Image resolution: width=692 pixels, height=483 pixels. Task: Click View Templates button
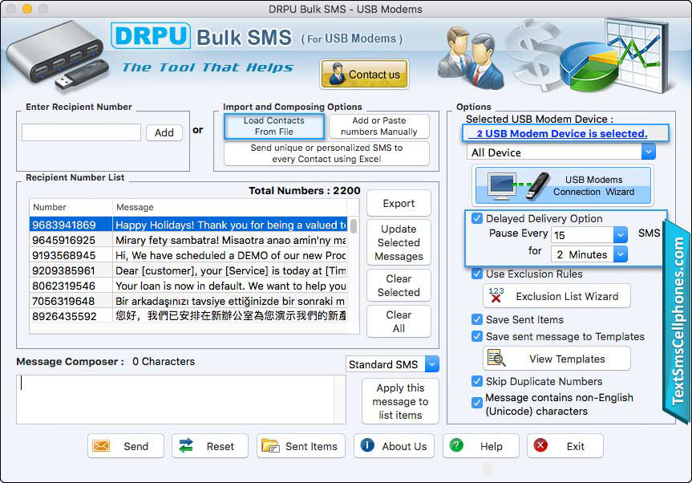[x=556, y=359]
